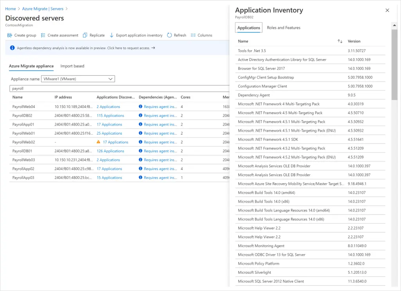Screen dimensions: 401x291
Task: Open the Appliance name dropdown
Action: [x=77, y=79]
